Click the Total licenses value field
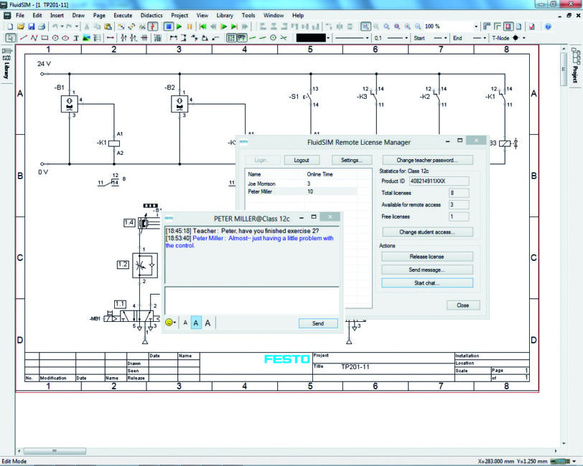The width and height of the screenshot is (583, 466). [460, 193]
